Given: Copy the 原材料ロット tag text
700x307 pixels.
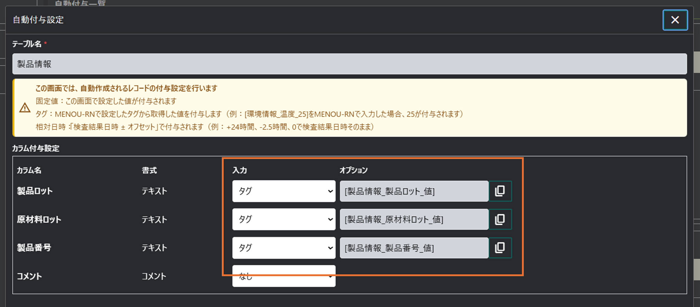Looking at the screenshot, I should coord(500,219).
